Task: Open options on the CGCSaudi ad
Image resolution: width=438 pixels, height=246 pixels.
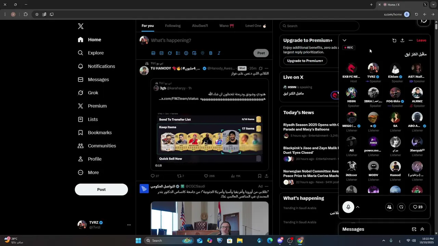Action: coord(266,186)
